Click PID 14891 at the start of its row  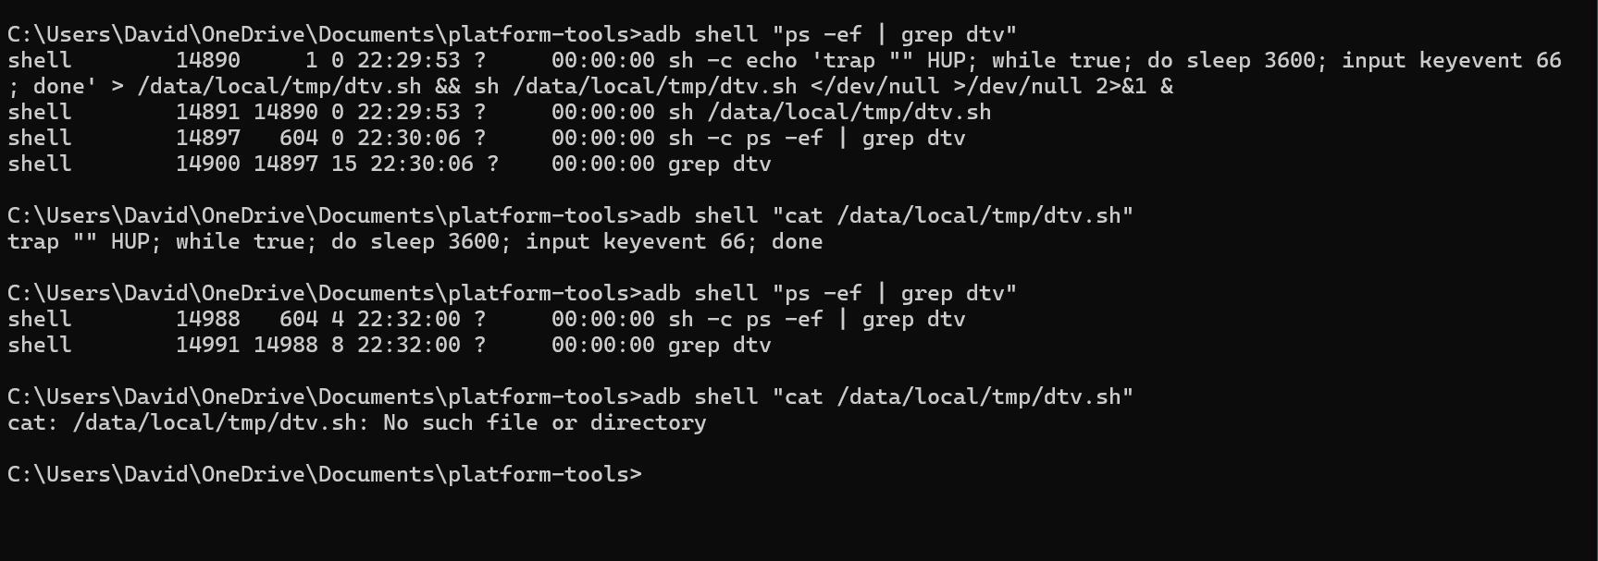[x=208, y=112]
